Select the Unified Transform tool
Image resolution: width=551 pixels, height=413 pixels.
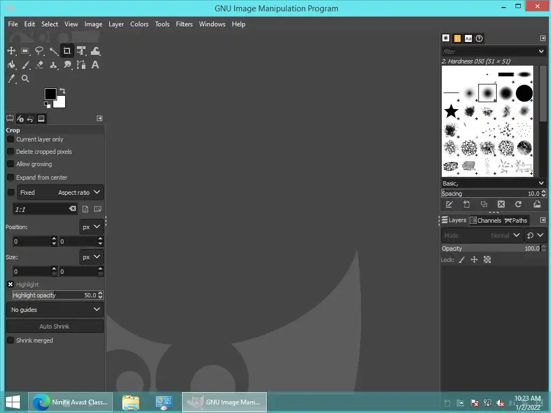pos(81,51)
